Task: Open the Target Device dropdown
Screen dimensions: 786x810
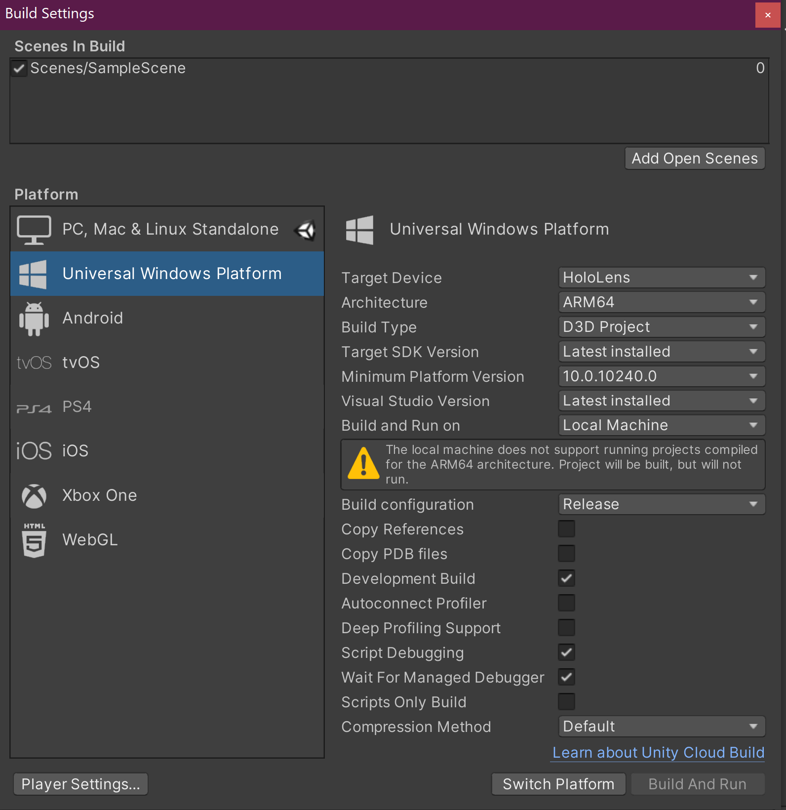Action: pyautogui.click(x=662, y=278)
